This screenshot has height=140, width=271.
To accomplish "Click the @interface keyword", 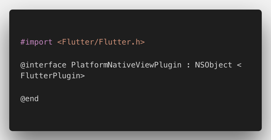I will pos(43,65).
